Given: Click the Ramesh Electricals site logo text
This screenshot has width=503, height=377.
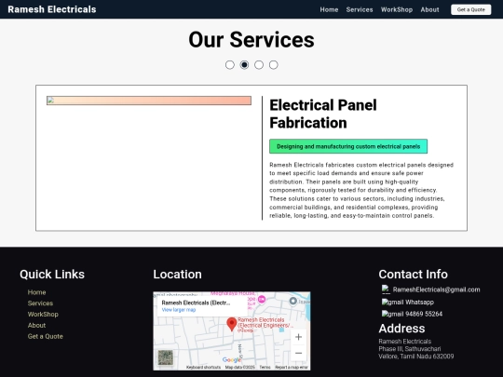Looking at the screenshot, I should (52, 9).
